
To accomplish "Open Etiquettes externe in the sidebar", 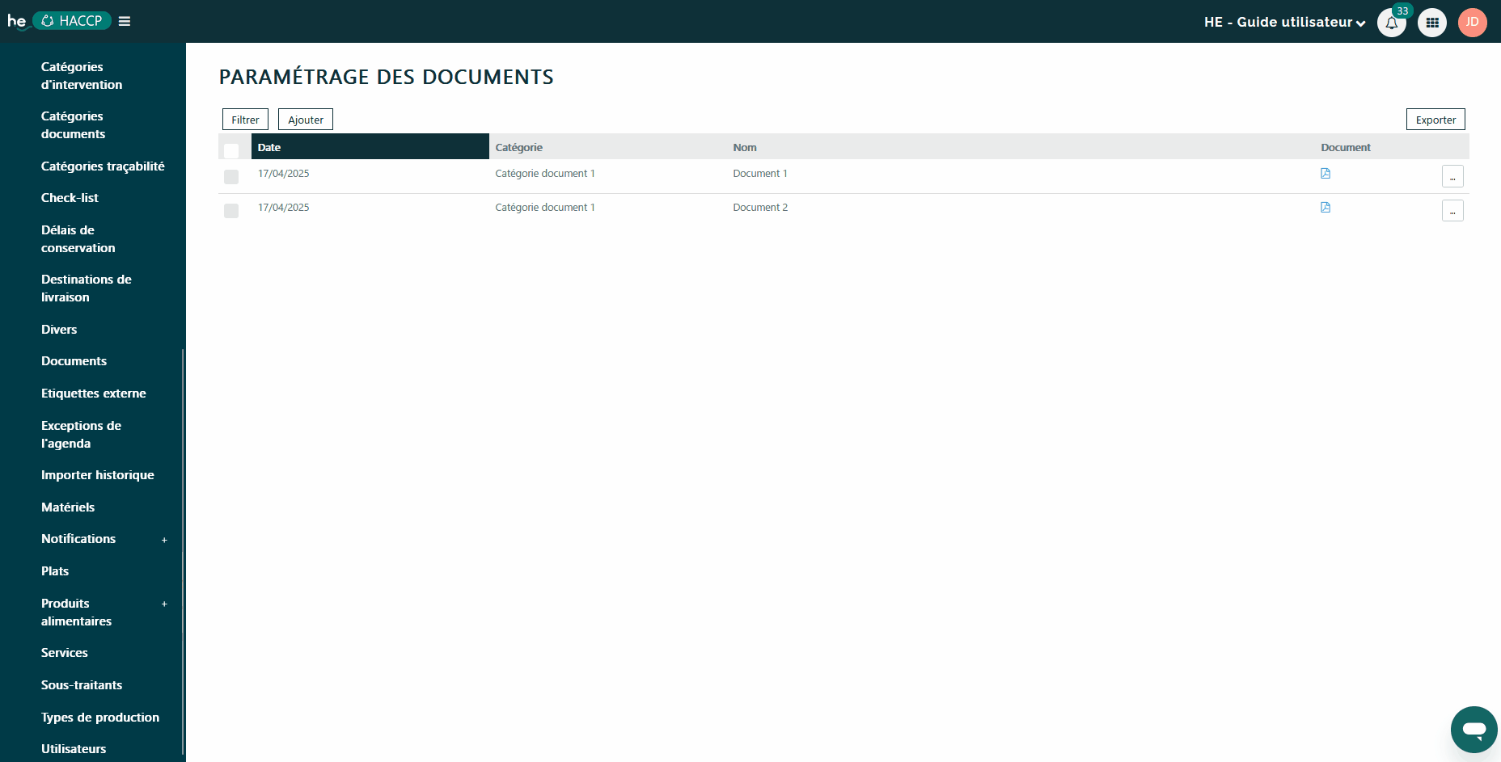I will pos(94,394).
